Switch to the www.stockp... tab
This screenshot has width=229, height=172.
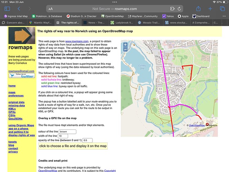(177, 23)
